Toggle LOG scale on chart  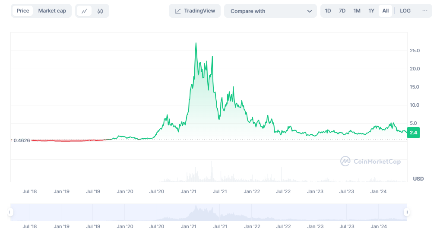click(x=405, y=11)
